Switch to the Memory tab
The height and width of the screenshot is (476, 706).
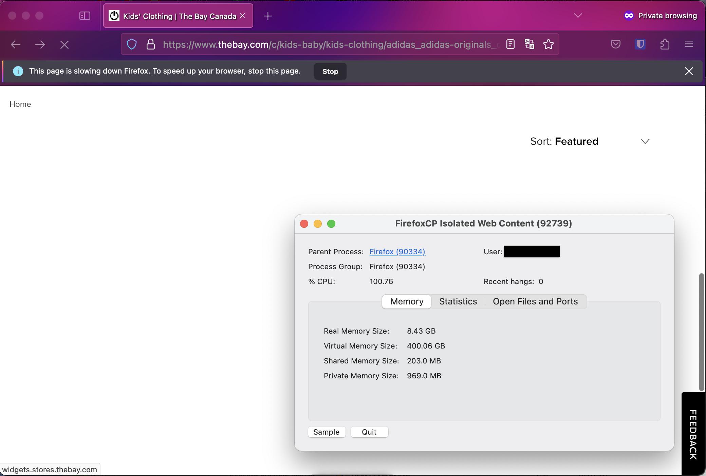pyautogui.click(x=407, y=301)
